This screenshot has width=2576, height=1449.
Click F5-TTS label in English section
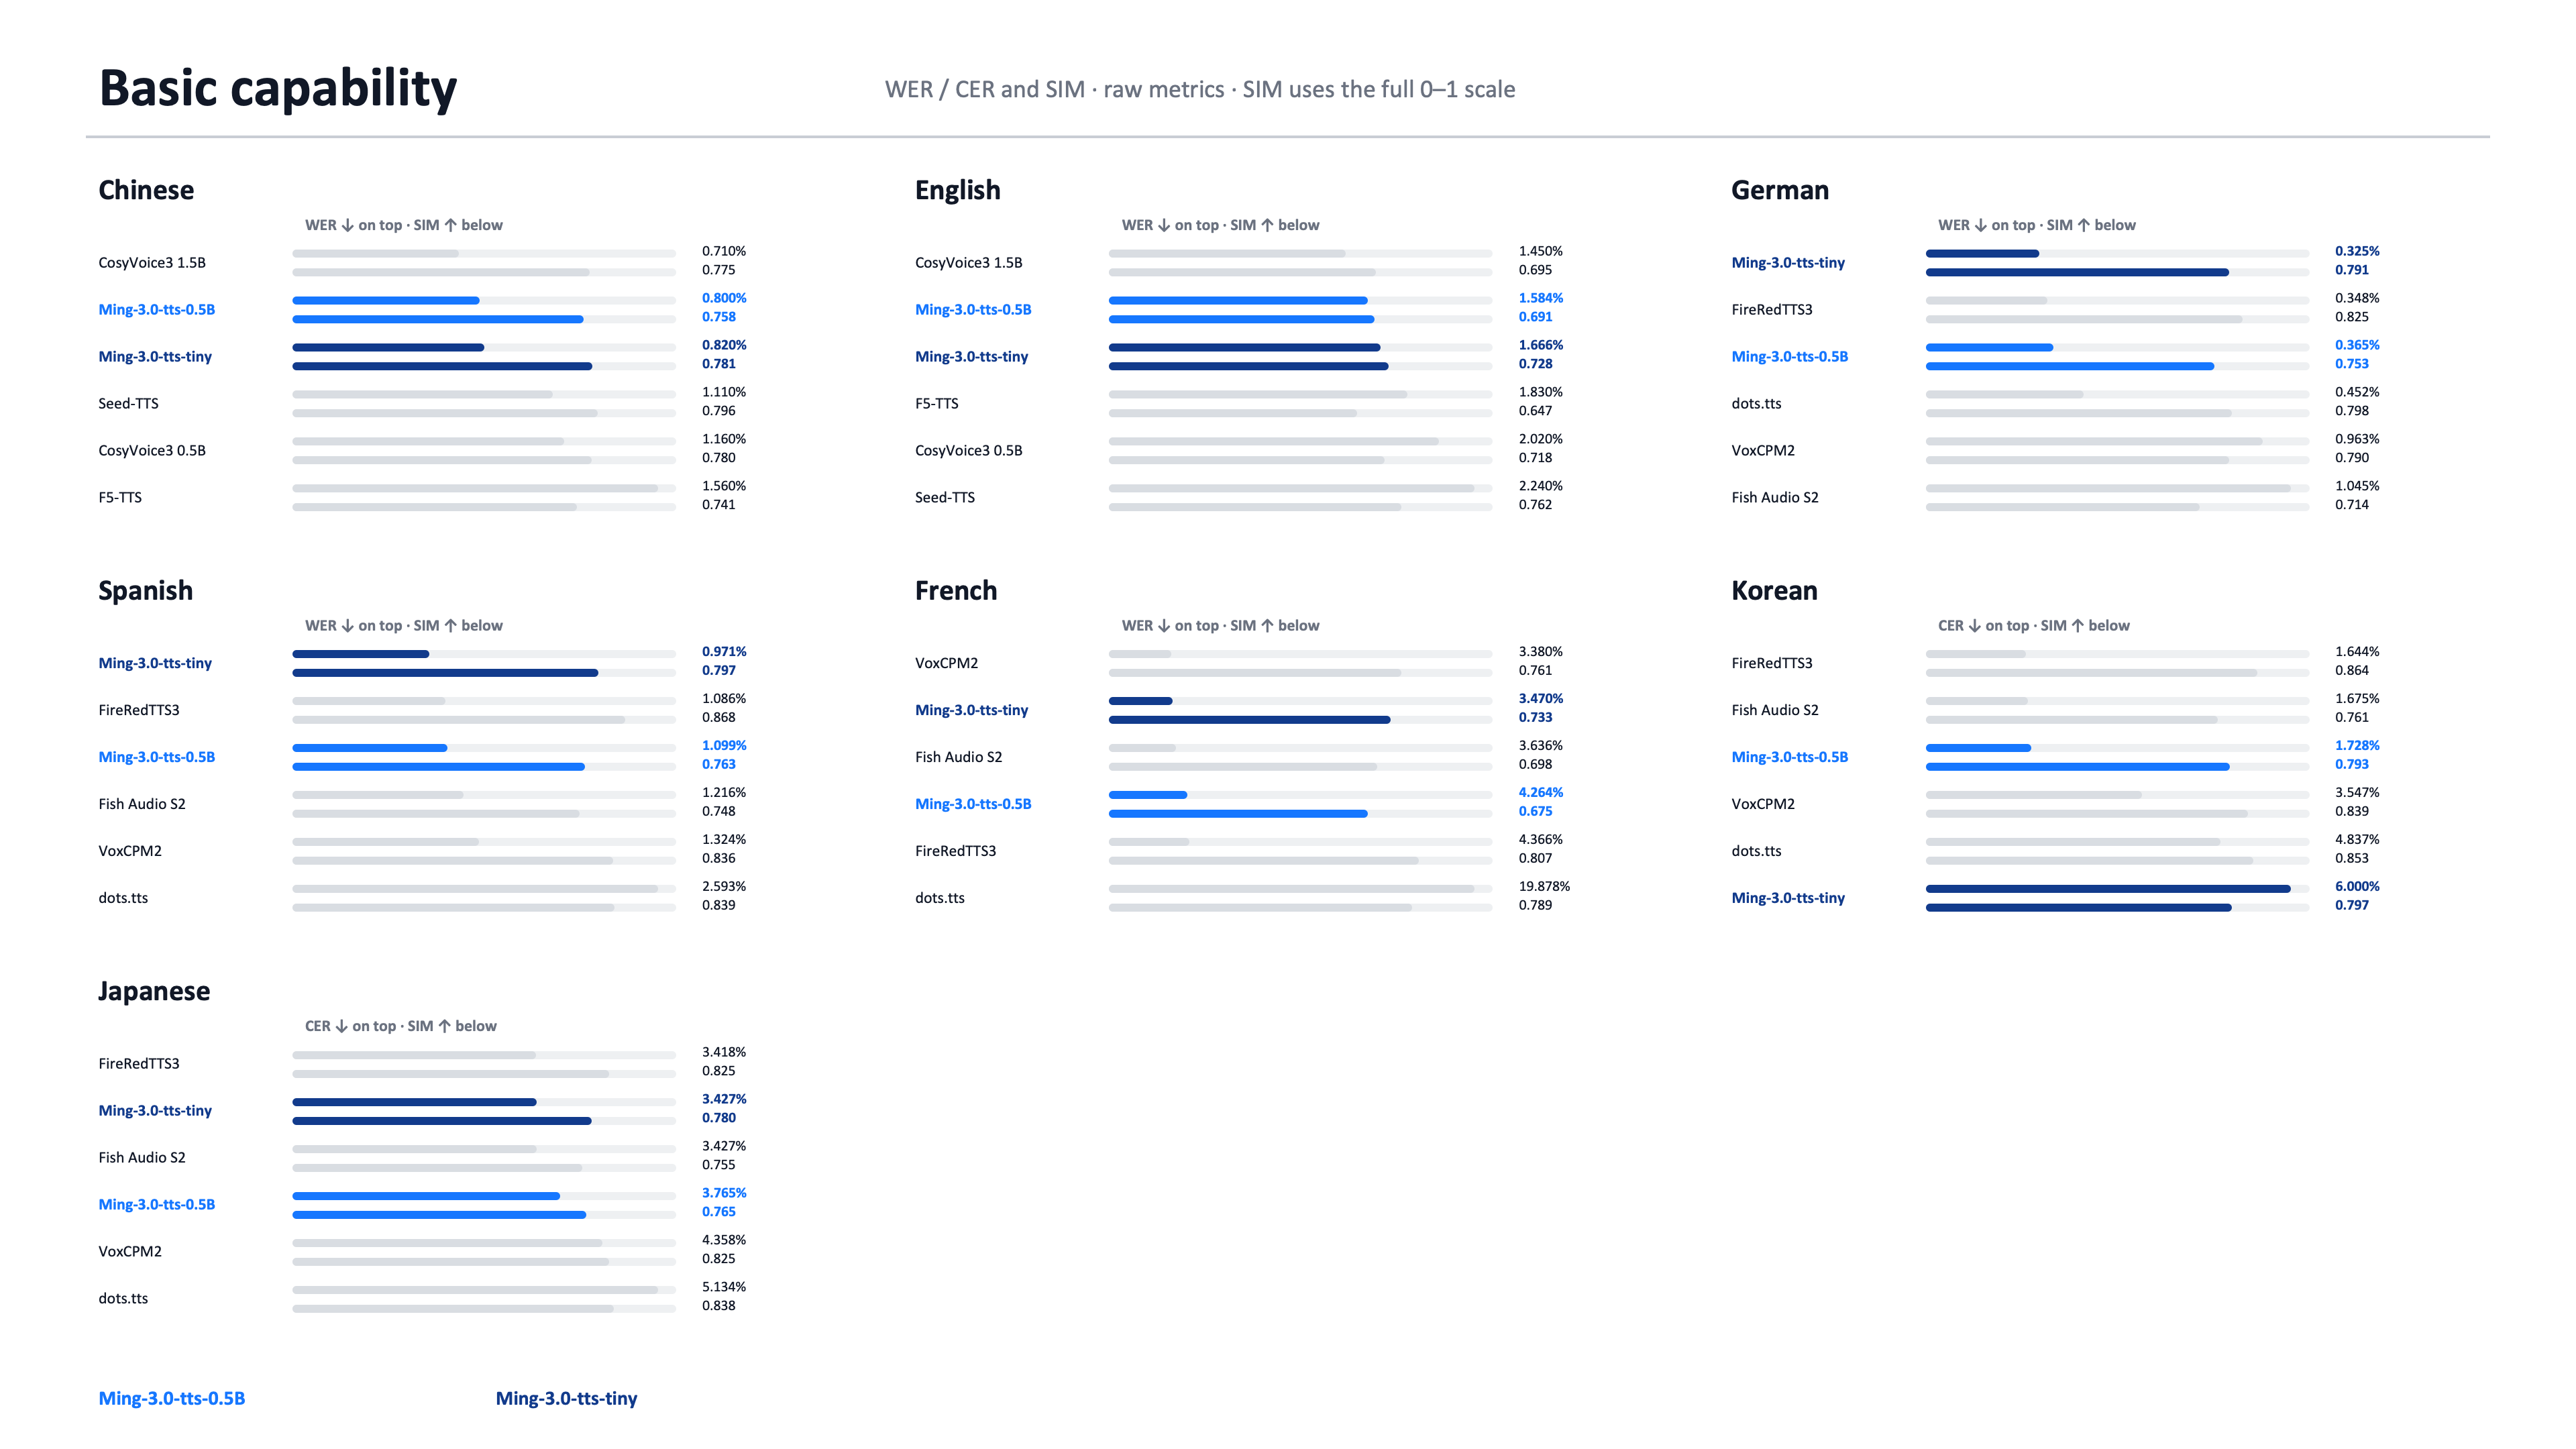tap(936, 403)
